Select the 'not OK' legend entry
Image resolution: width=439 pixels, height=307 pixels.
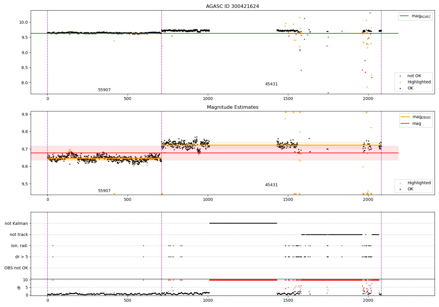pyautogui.click(x=414, y=76)
